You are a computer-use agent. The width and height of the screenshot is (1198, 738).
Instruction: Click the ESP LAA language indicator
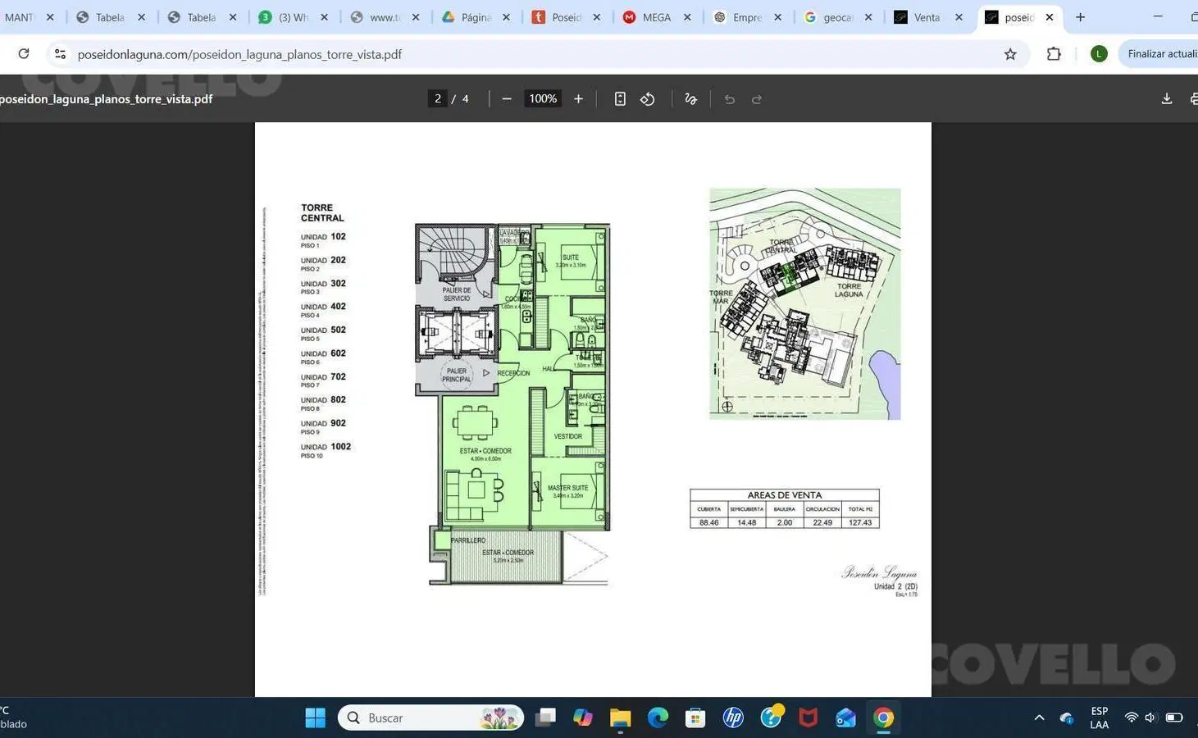1100,717
